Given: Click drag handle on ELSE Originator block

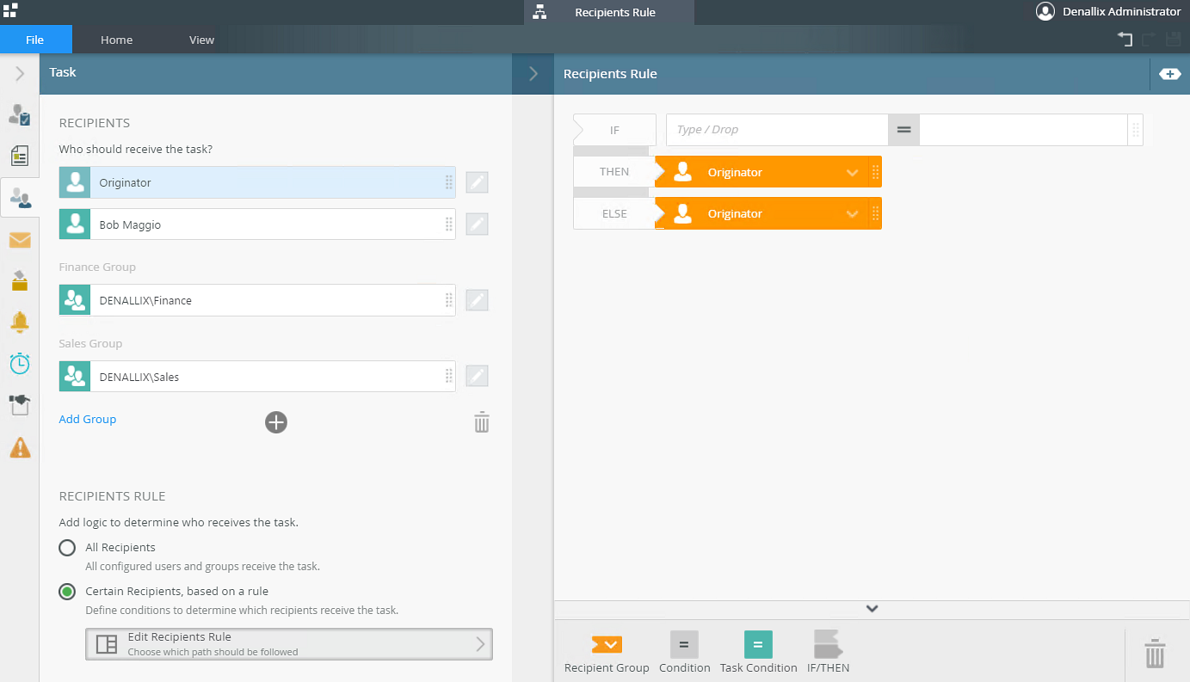Looking at the screenshot, I should click(x=876, y=213).
